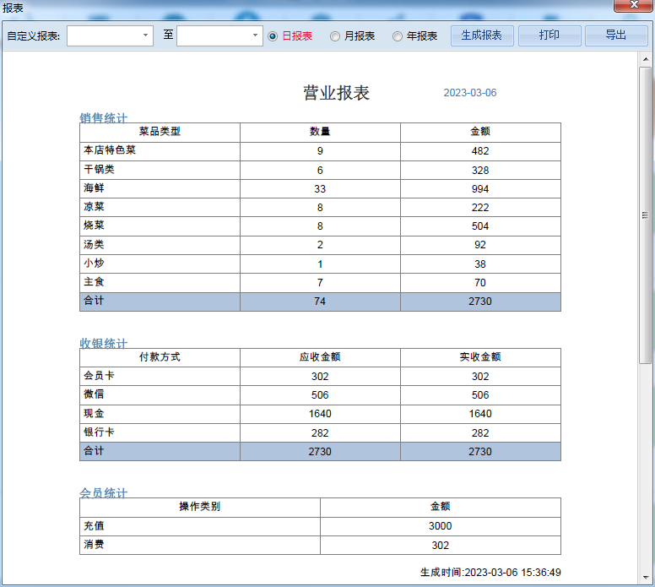Close the 报表 window
The height and width of the screenshot is (587, 655).
click(x=634, y=5)
